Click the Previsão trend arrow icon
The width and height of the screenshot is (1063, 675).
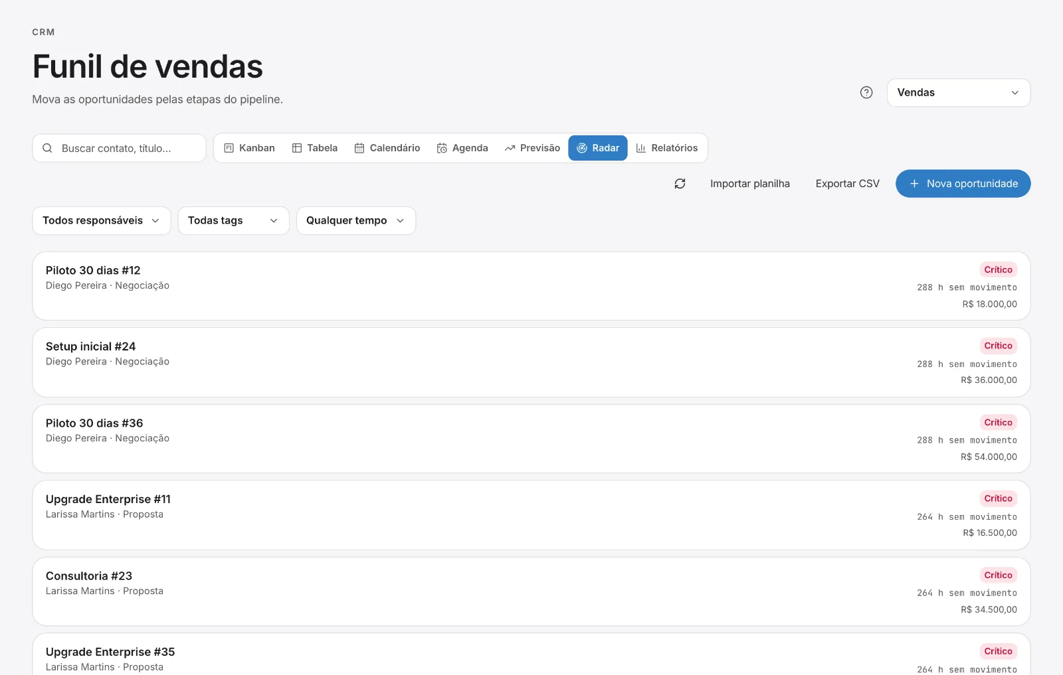tap(510, 148)
